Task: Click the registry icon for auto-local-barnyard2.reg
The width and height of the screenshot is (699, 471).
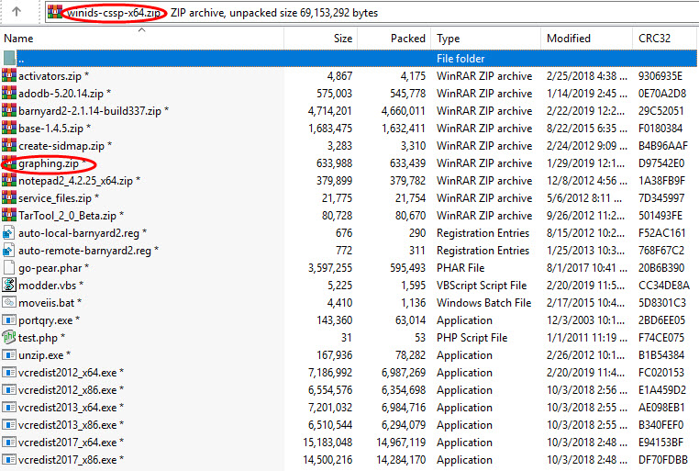Action: (9, 233)
